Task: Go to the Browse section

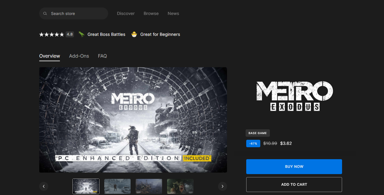Action: tap(151, 14)
